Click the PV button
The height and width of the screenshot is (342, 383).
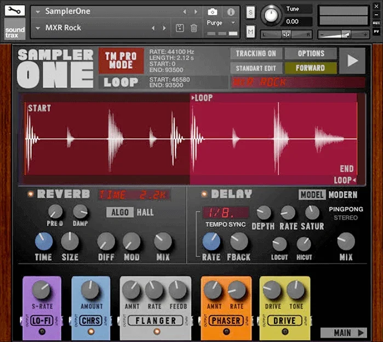click(x=376, y=31)
